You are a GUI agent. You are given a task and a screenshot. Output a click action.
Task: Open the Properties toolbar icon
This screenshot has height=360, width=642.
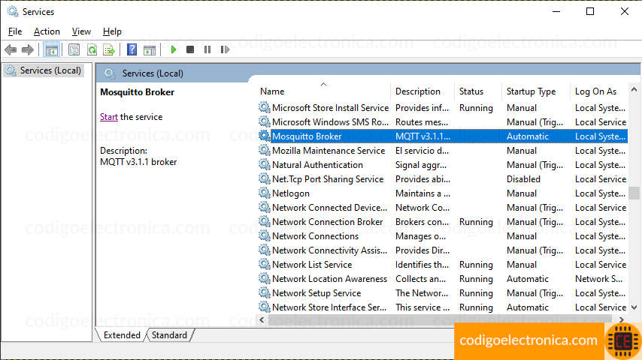tap(74, 49)
